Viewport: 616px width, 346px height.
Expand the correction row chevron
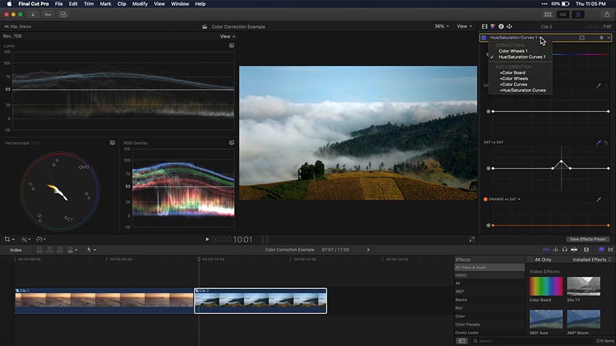tap(608, 38)
